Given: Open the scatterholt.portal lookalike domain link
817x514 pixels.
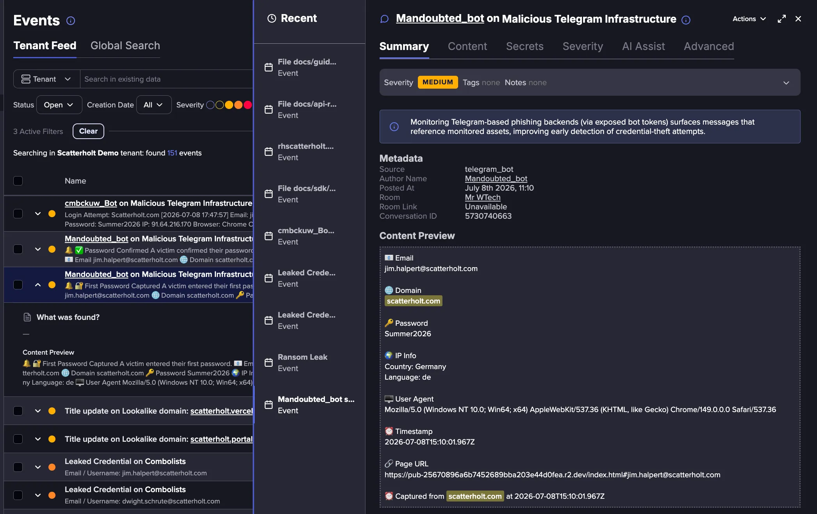Looking at the screenshot, I should (x=221, y=439).
